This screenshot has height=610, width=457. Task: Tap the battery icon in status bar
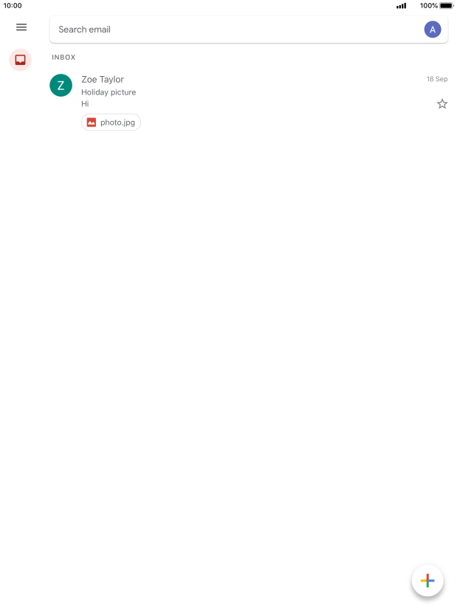[x=447, y=6]
